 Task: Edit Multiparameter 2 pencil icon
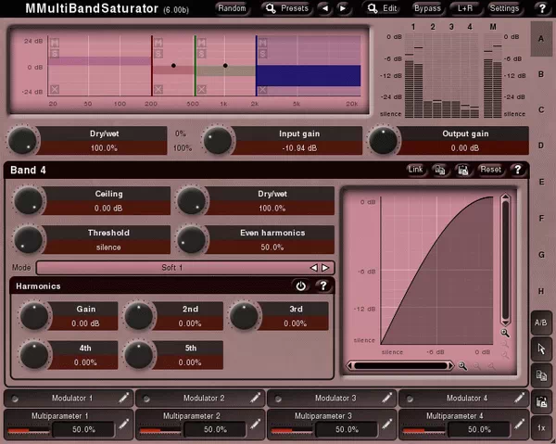coord(256,424)
